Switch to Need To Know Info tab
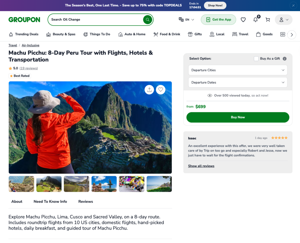This screenshot has width=300, height=243. point(50,201)
